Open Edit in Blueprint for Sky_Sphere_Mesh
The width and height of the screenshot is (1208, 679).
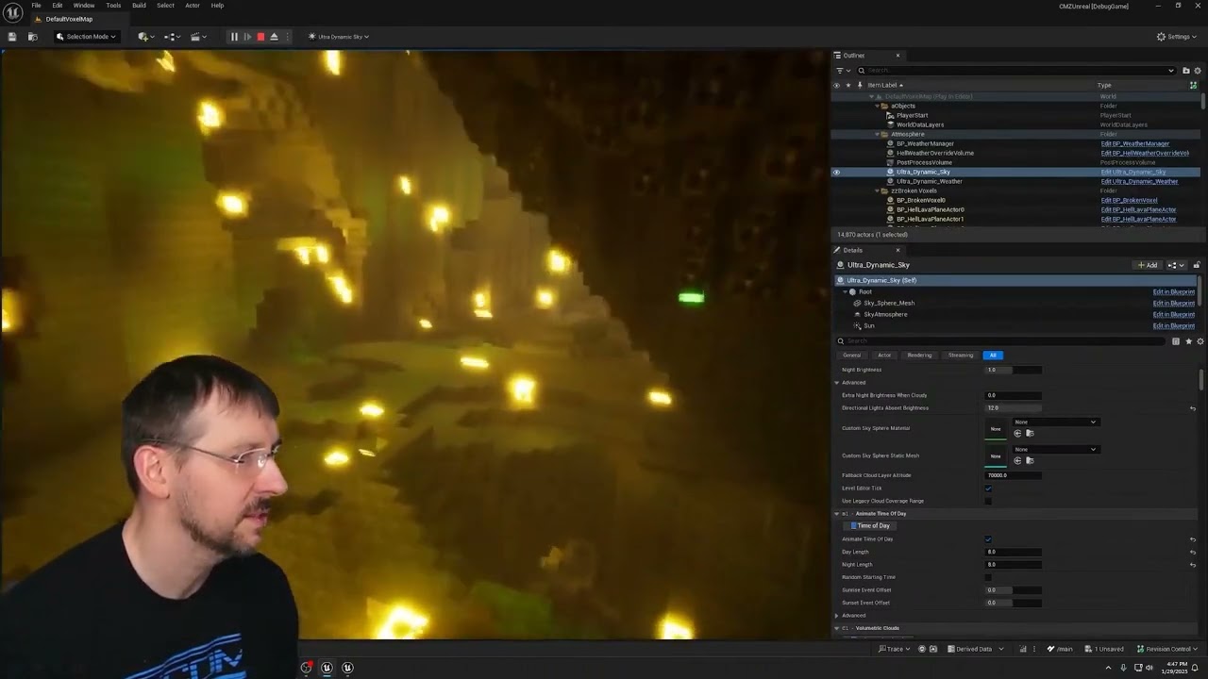pos(1174,304)
